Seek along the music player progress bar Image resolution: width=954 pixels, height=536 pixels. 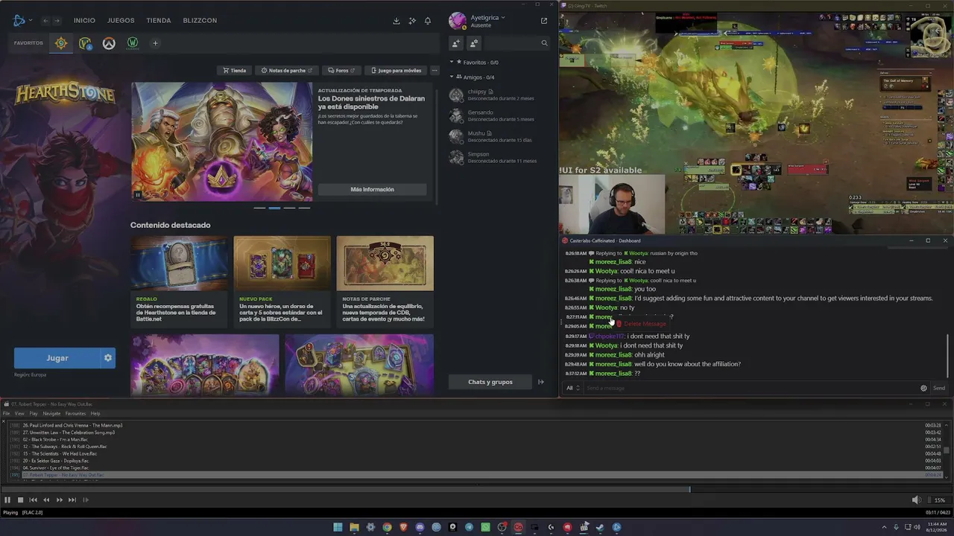point(477,489)
